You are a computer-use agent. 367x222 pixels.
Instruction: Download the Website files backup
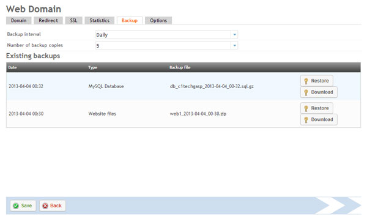tap(319, 119)
